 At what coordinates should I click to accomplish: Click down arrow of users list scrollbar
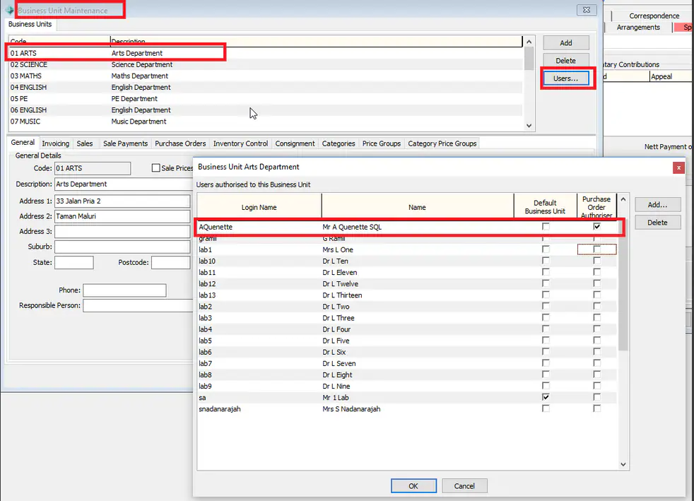point(623,464)
